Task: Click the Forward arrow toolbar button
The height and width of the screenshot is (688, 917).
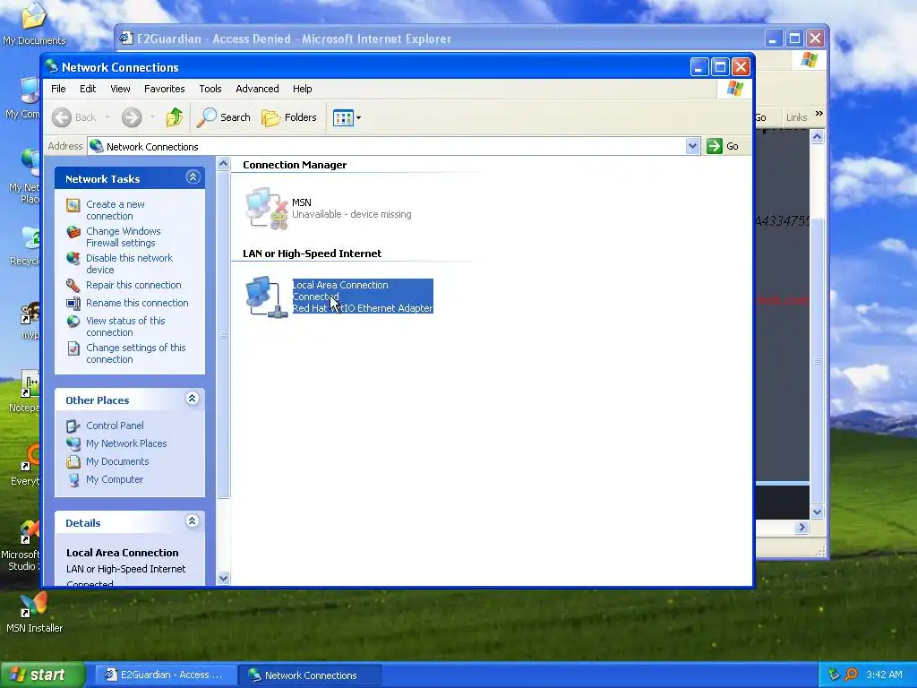Action: [x=132, y=117]
